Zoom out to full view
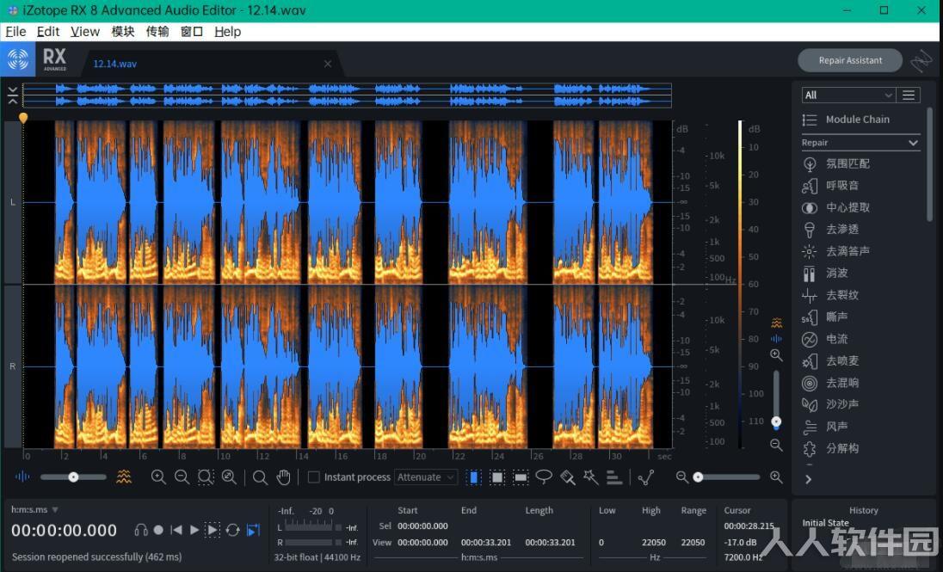 [x=229, y=477]
